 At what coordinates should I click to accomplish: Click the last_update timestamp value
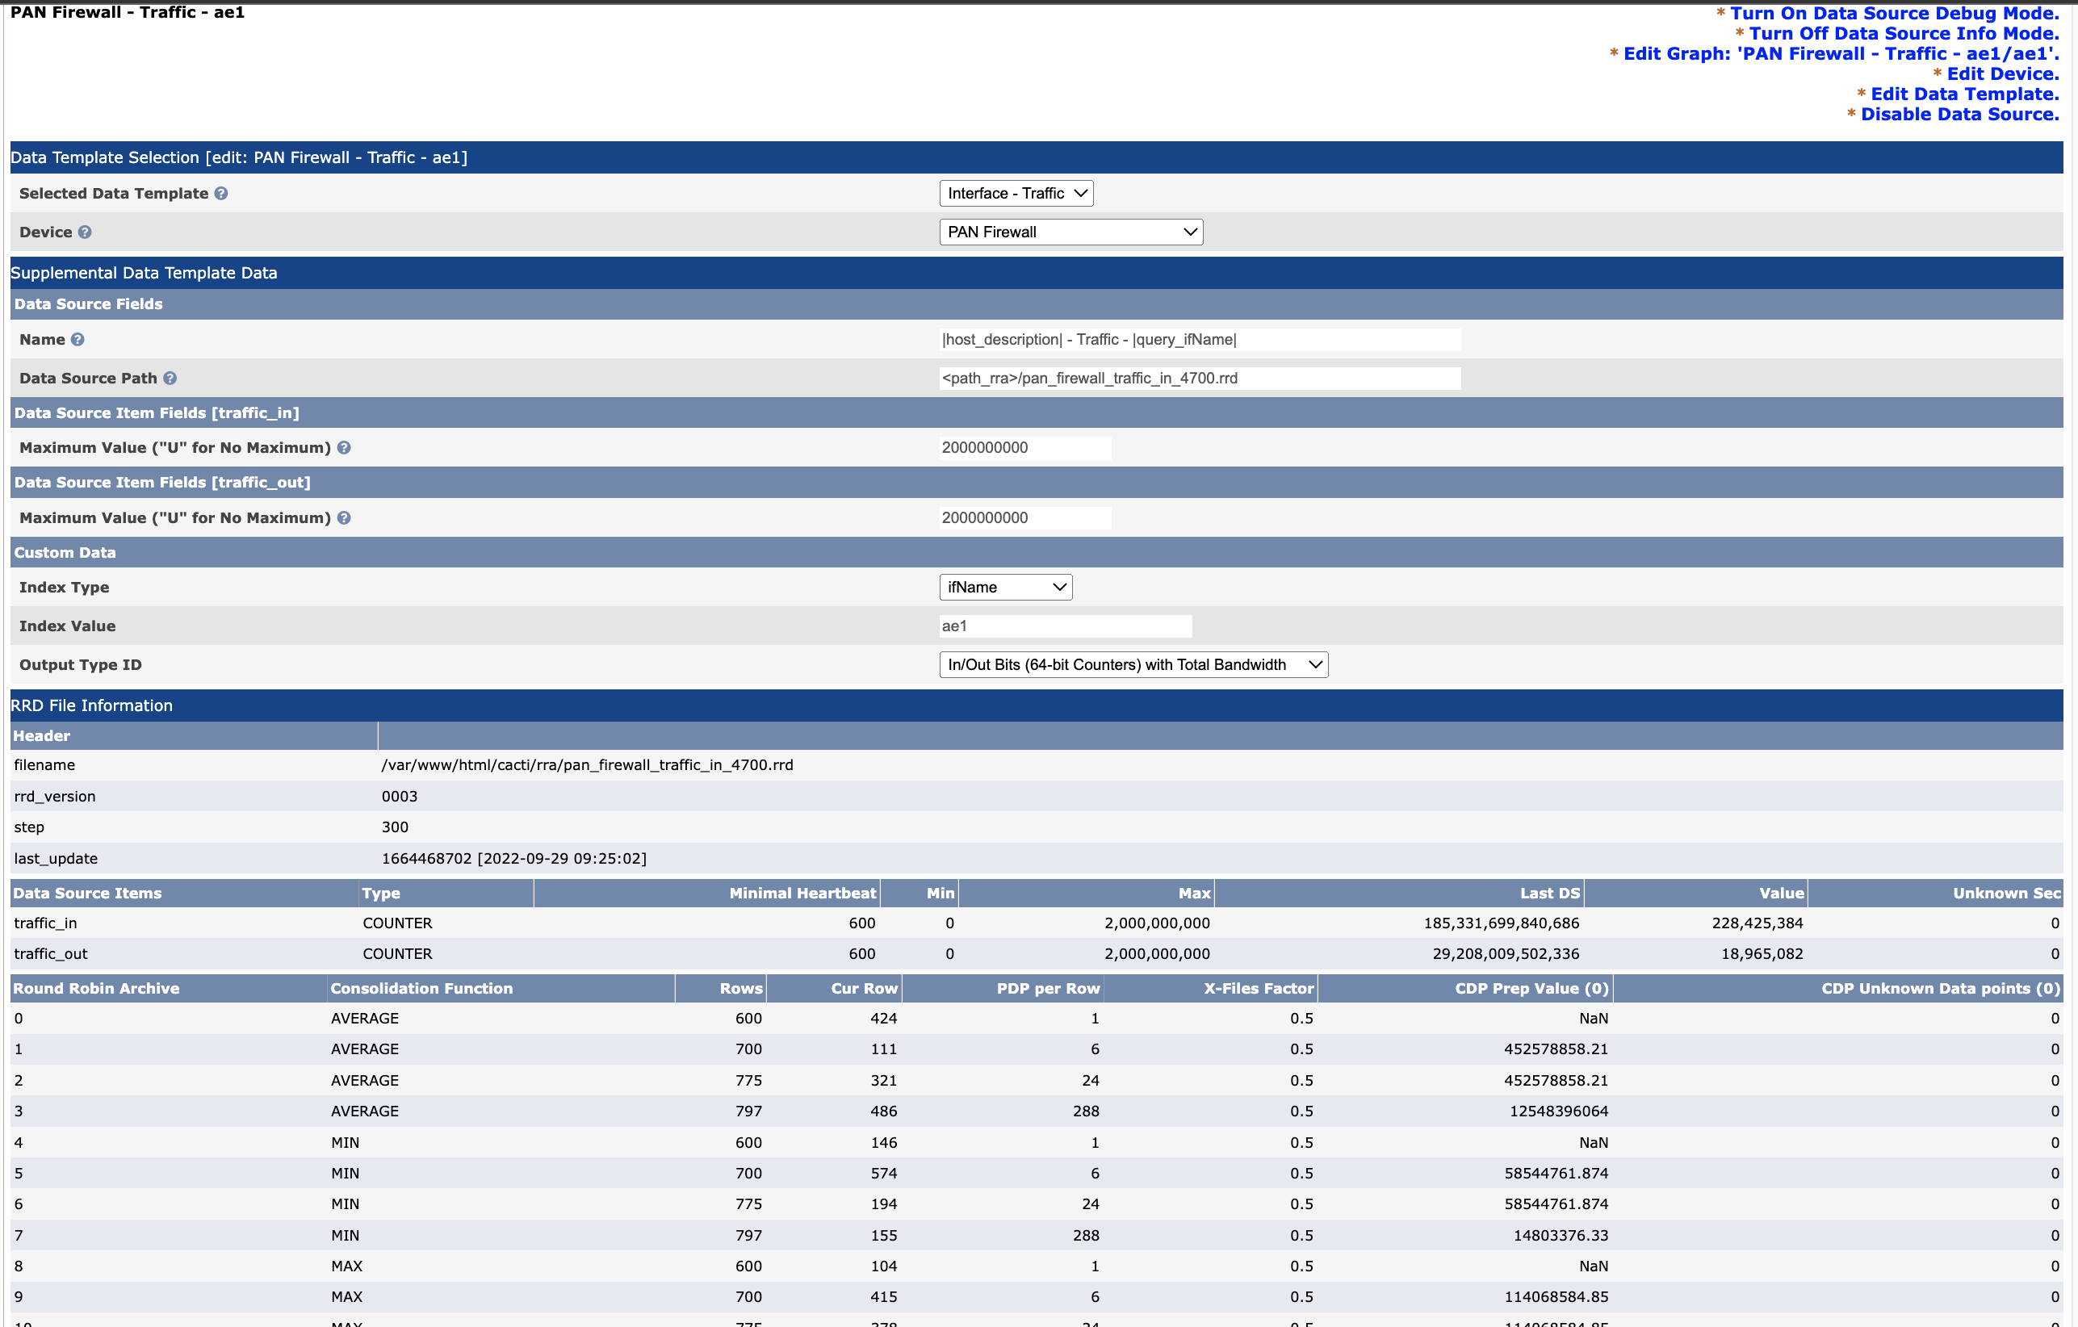point(514,859)
